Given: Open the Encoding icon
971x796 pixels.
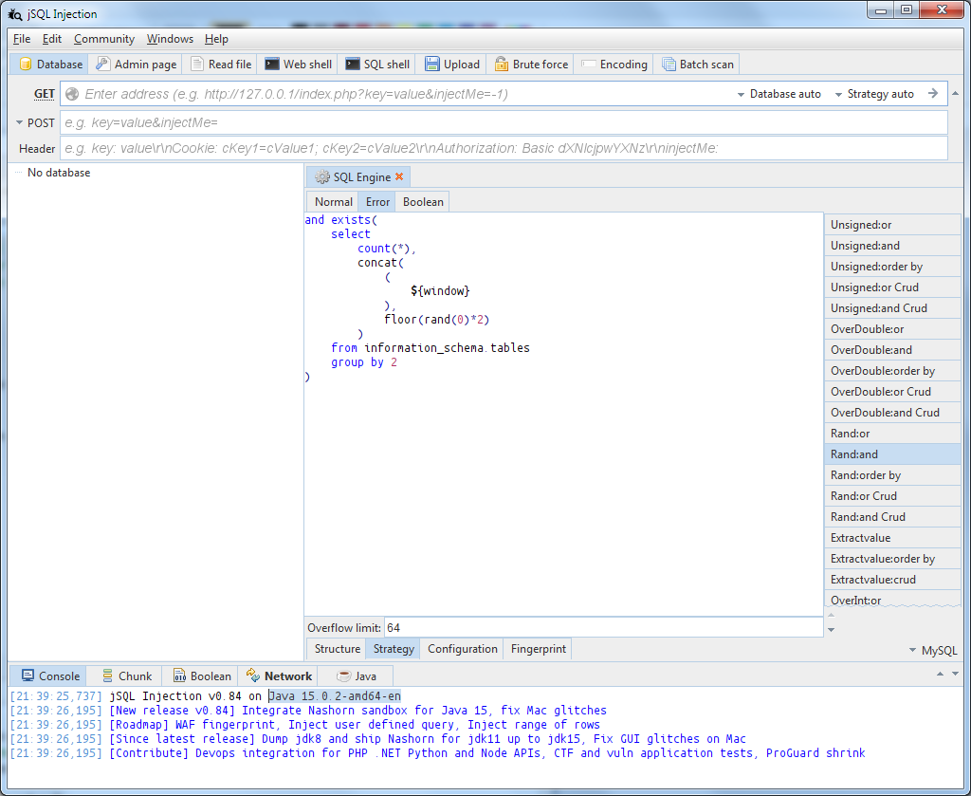Looking at the screenshot, I should [588, 64].
